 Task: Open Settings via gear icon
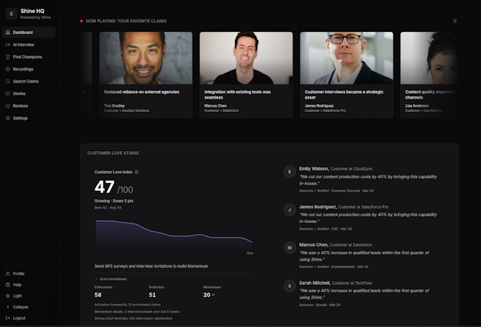(x=8, y=118)
